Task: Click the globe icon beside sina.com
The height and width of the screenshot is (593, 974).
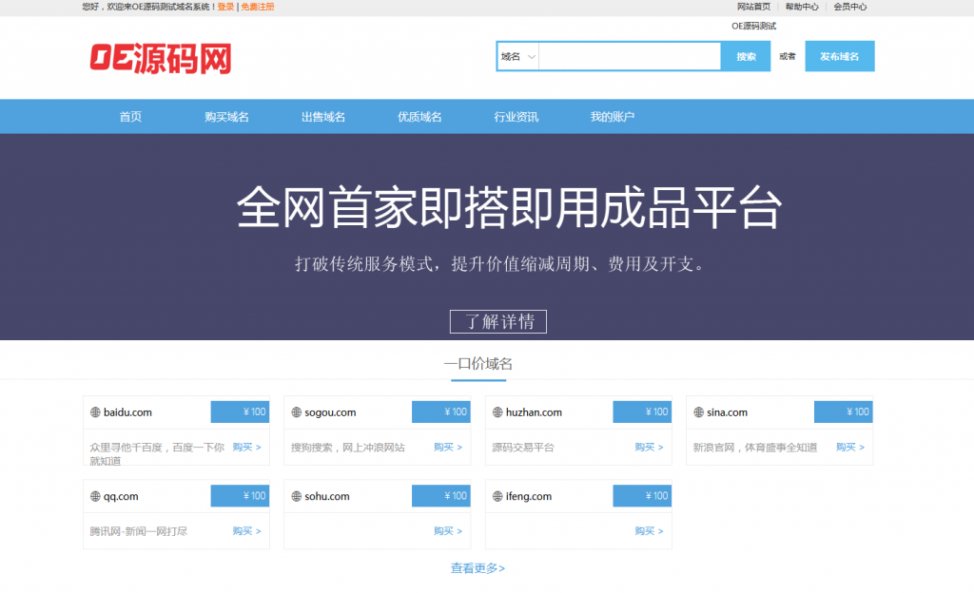Action: click(699, 411)
